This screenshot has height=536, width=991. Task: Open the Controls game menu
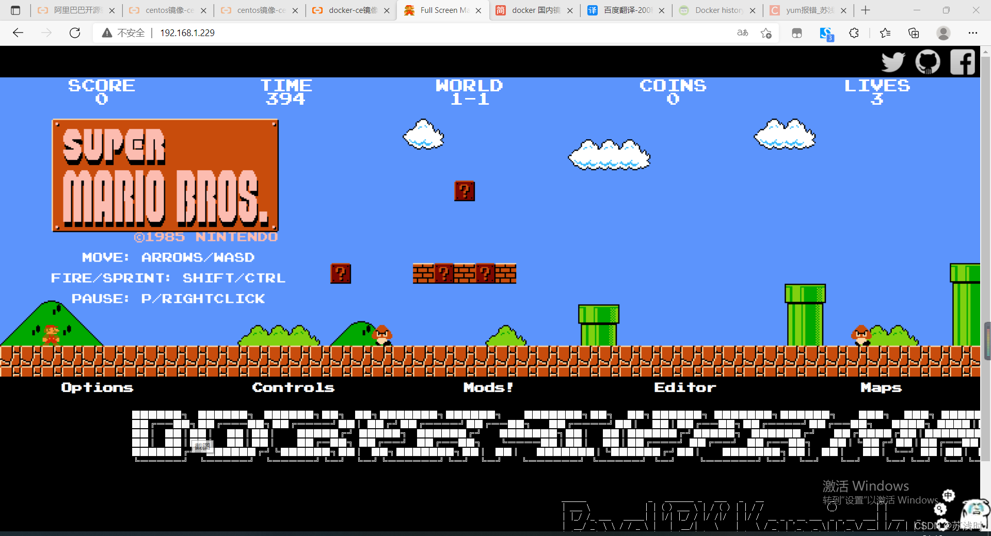click(293, 387)
